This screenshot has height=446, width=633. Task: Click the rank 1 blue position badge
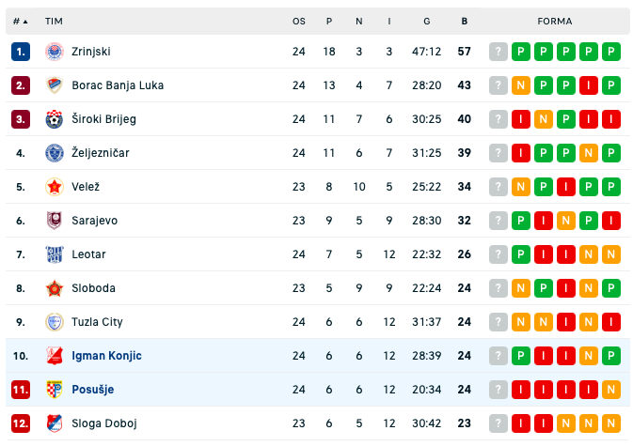pos(21,52)
